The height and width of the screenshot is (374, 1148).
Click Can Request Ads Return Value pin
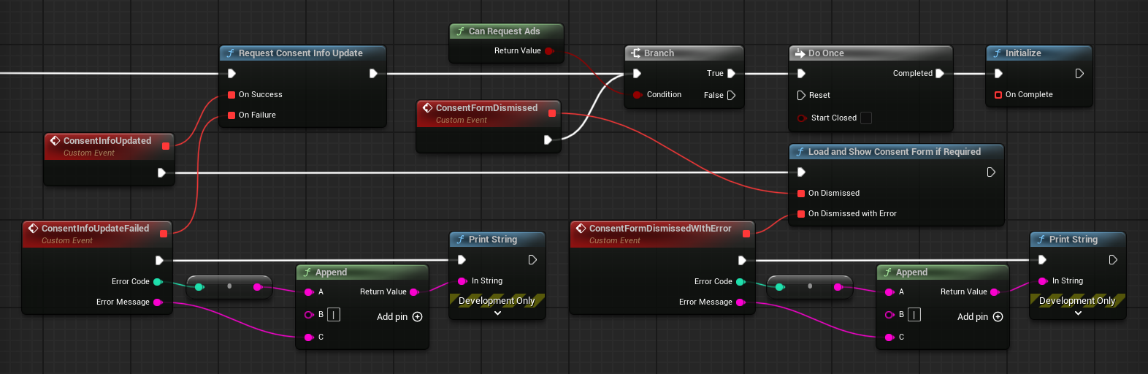[x=549, y=51]
